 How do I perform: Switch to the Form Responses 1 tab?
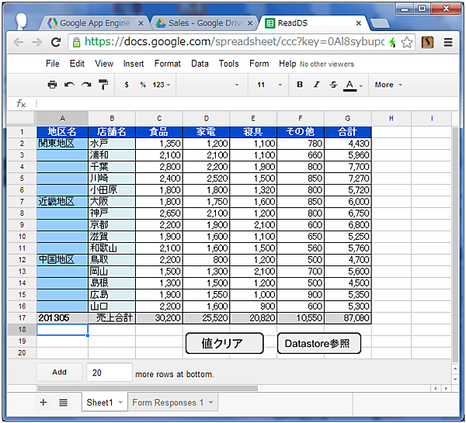click(x=172, y=402)
